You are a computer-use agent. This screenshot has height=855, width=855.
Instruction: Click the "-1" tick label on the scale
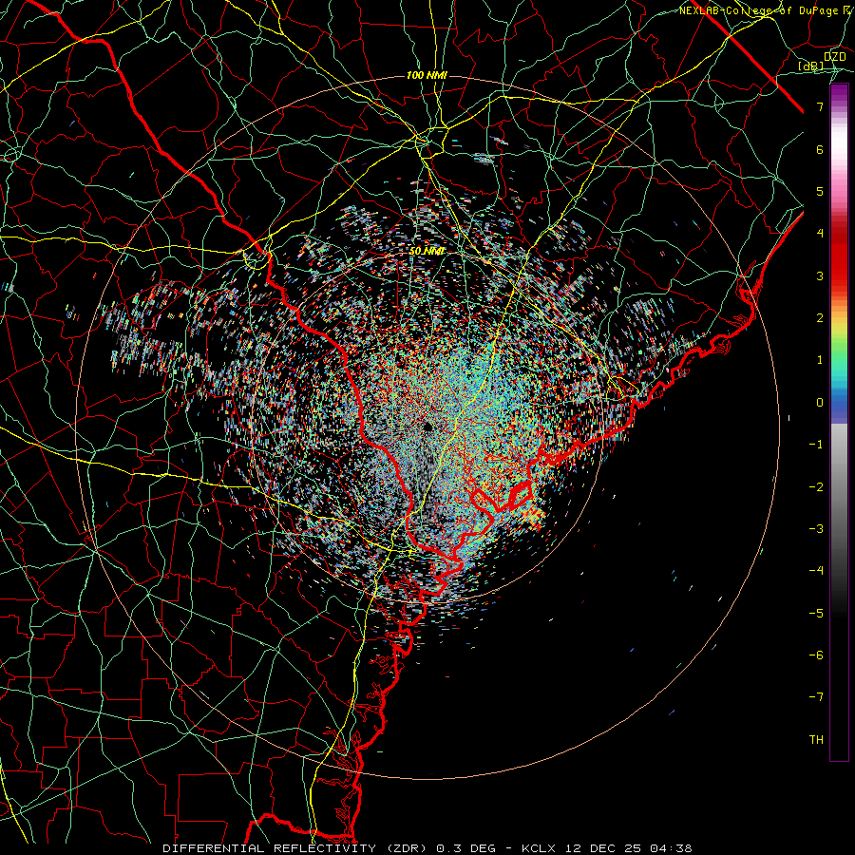click(x=816, y=445)
